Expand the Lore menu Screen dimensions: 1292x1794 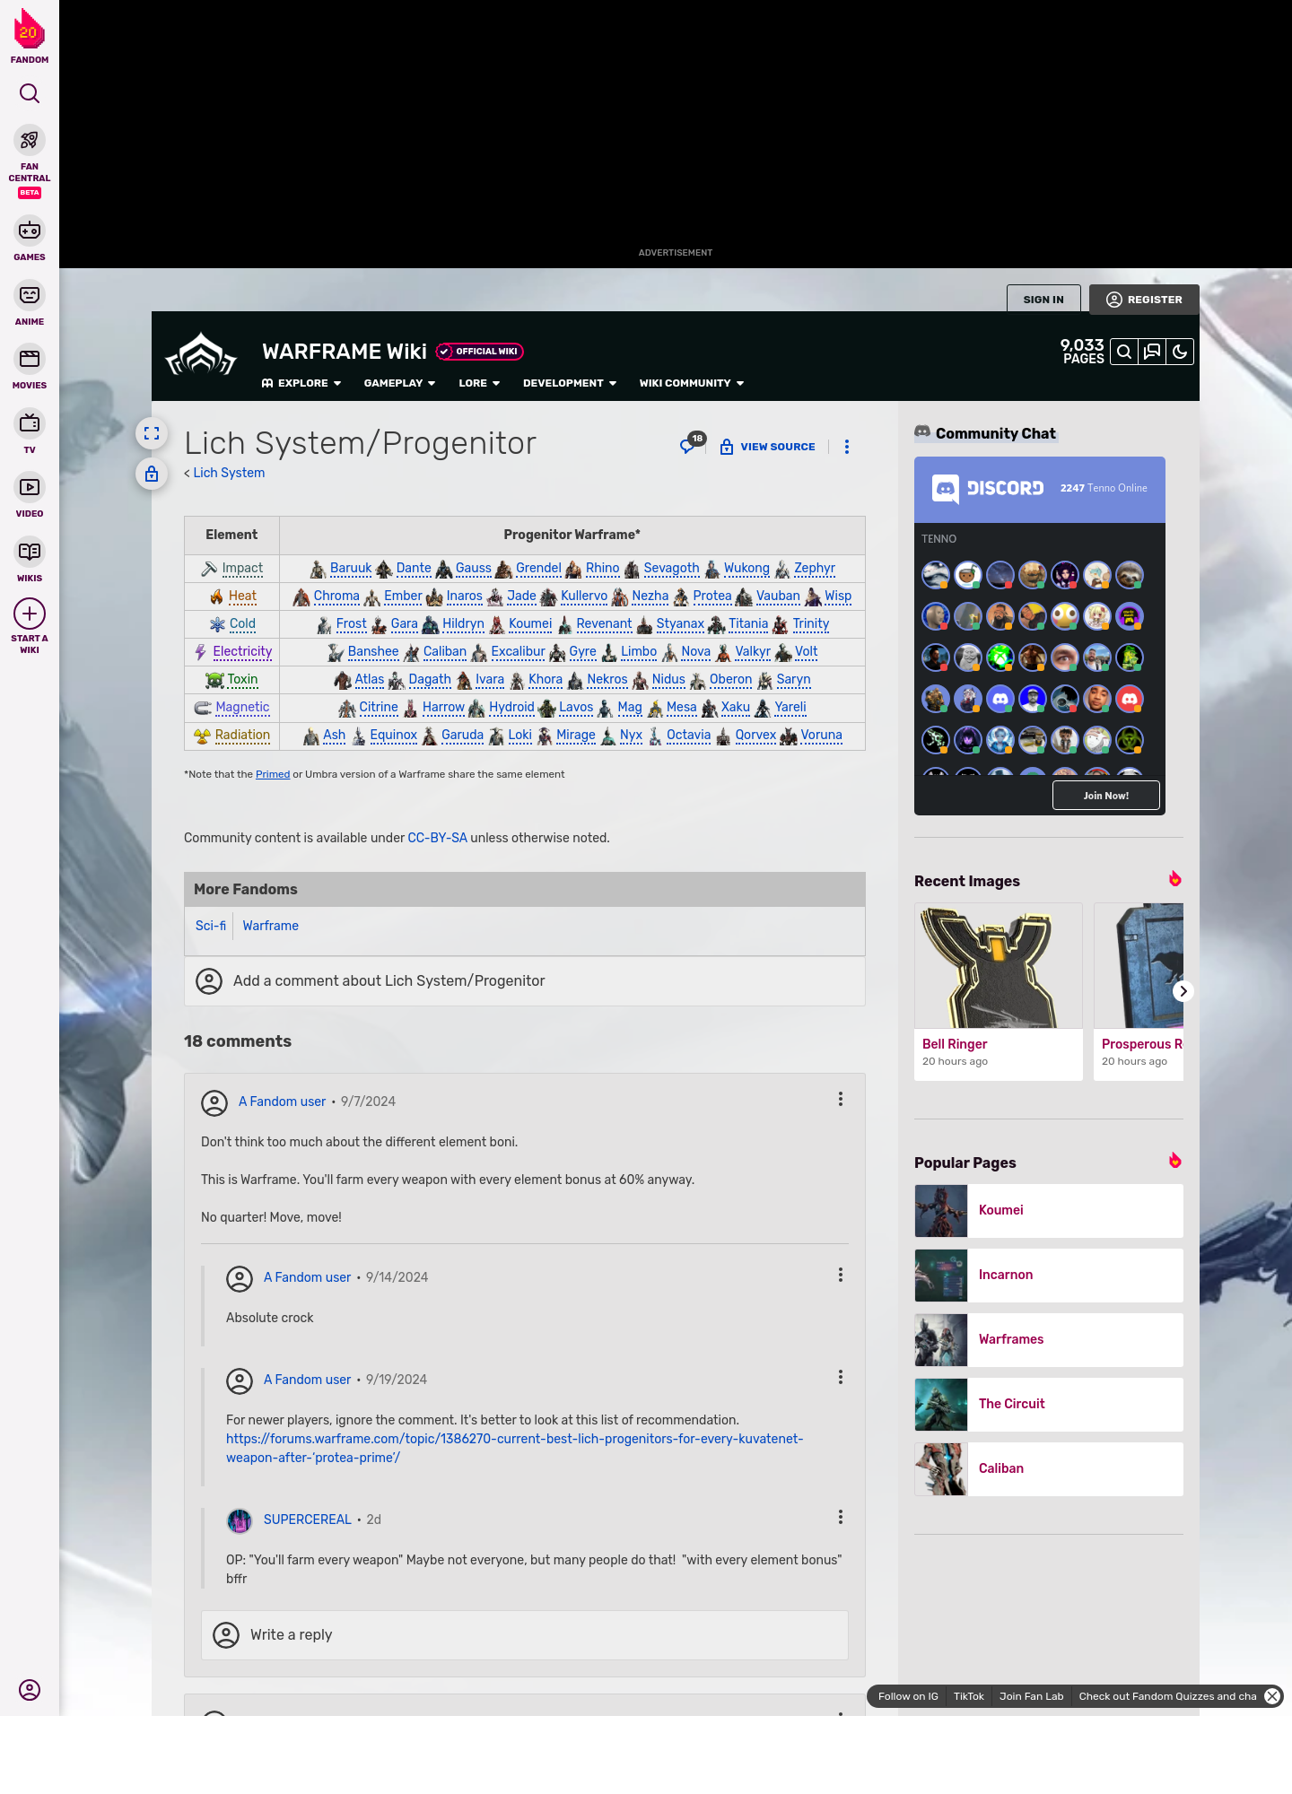point(479,383)
